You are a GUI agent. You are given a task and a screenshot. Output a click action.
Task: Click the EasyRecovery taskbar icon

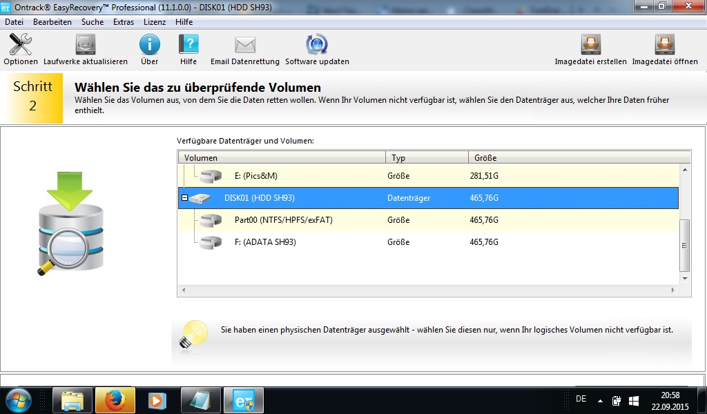pyautogui.click(x=244, y=400)
